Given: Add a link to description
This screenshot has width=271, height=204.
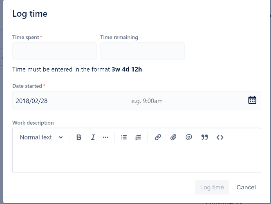Looking at the screenshot, I should (x=158, y=137).
